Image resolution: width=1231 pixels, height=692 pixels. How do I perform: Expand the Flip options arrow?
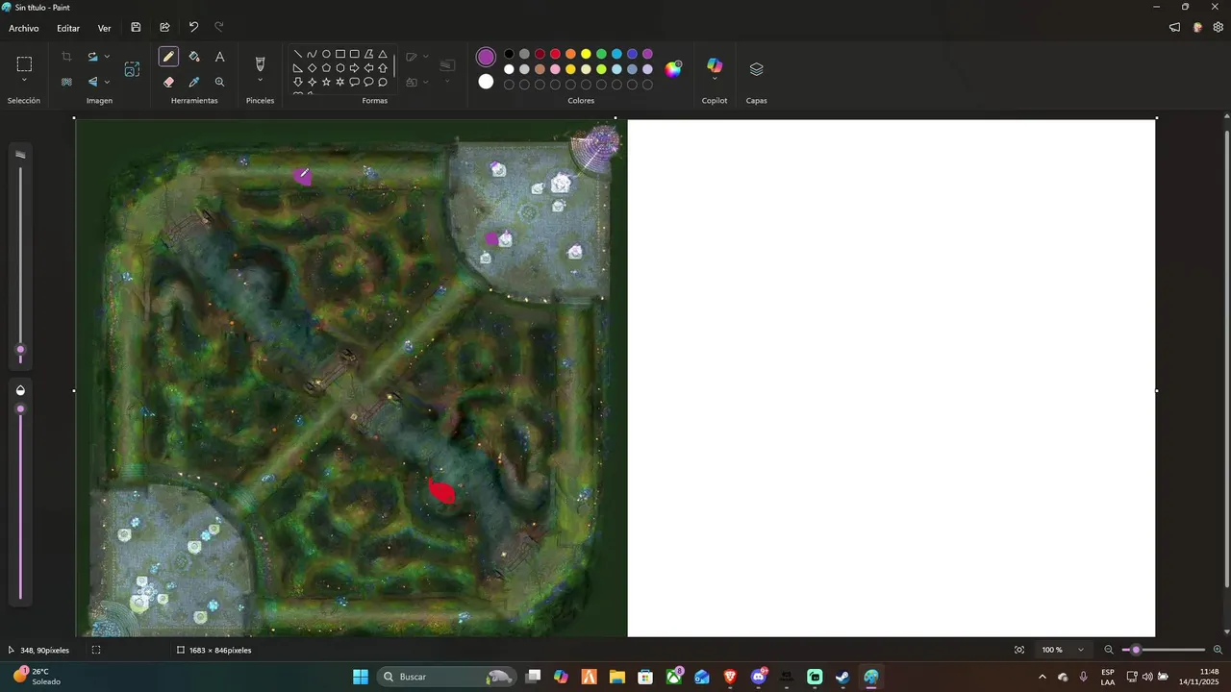click(x=107, y=82)
